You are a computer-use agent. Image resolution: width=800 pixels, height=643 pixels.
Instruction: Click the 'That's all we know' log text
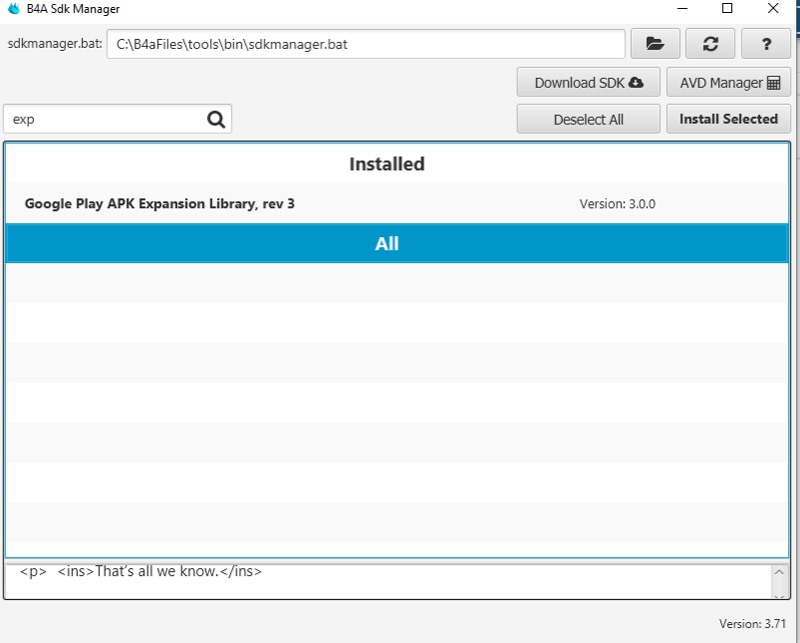(x=140, y=571)
